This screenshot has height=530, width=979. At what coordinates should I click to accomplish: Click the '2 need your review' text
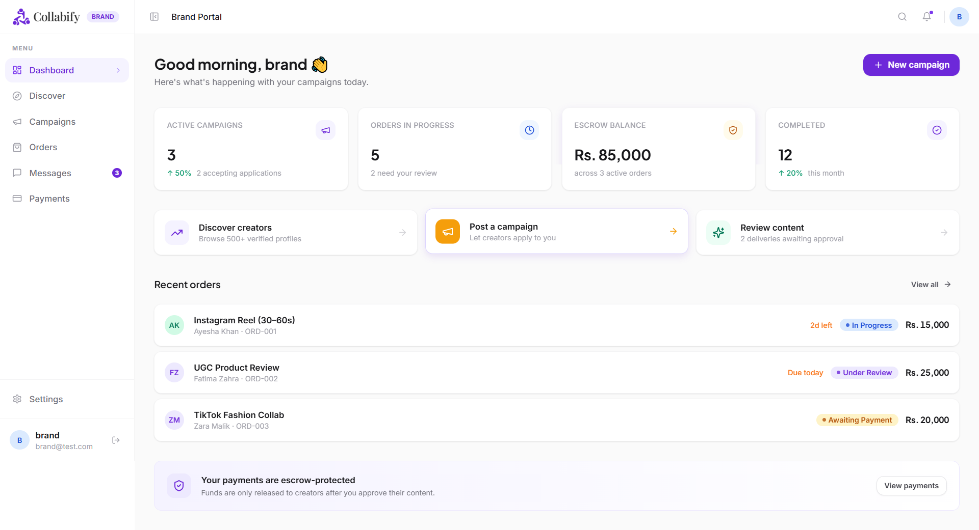pos(404,173)
